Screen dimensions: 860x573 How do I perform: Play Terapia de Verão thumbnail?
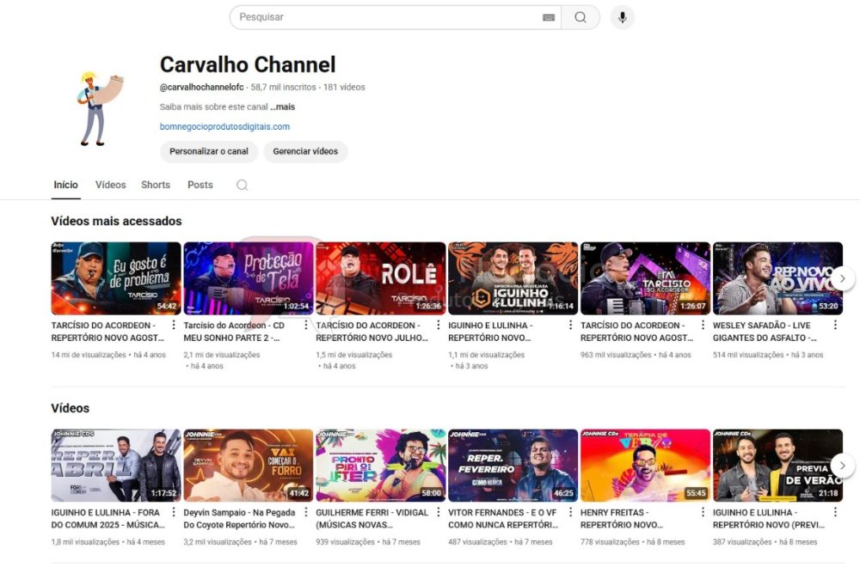click(x=646, y=466)
